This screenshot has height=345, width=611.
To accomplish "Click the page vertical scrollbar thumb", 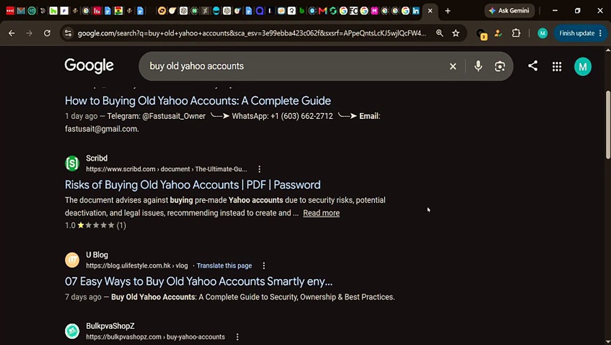I will (608, 125).
